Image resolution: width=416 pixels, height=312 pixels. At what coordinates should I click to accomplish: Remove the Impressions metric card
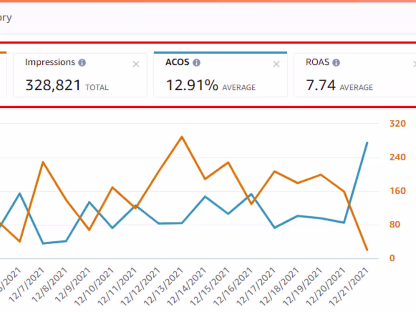point(136,65)
